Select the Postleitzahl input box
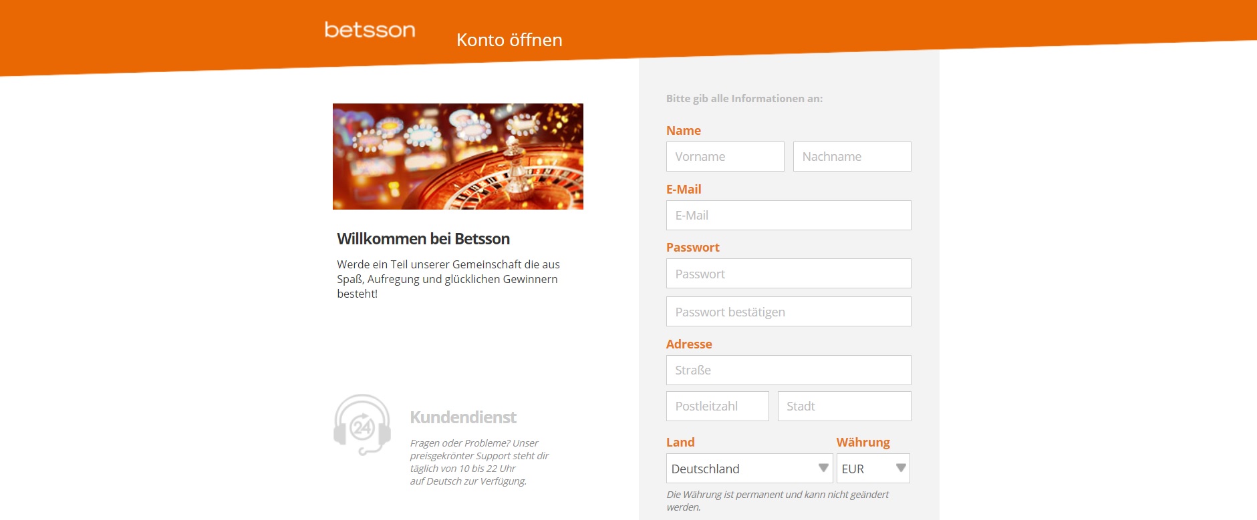The height and width of the screenshot is (520, 1257). [x=717, y=406]
